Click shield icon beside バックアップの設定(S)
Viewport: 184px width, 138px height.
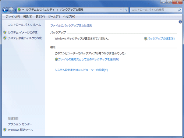[x=145, y=39]
